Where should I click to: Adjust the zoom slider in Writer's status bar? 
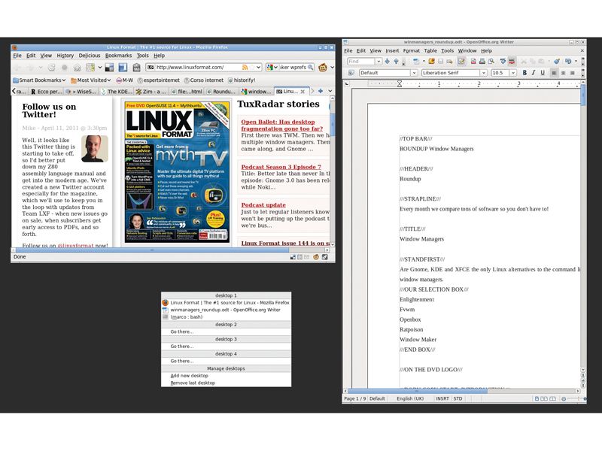[x=574, y=398]
